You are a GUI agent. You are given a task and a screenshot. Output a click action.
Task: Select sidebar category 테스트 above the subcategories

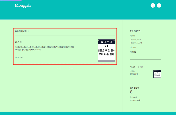133,36
